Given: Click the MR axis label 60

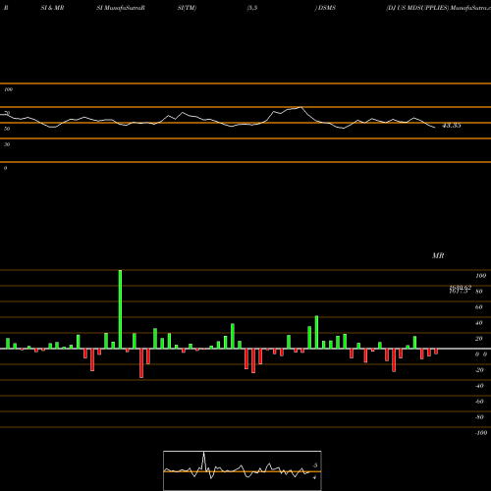Looking at the screenshot, I should (x=479, y=307).
